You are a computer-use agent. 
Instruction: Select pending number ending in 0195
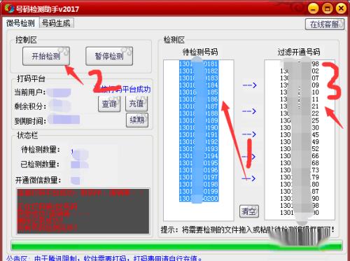[199, 163]
